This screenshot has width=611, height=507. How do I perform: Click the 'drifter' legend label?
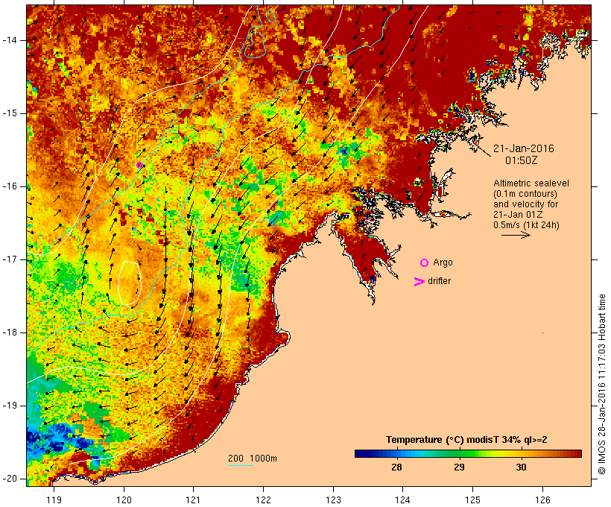tap(439, 281)
